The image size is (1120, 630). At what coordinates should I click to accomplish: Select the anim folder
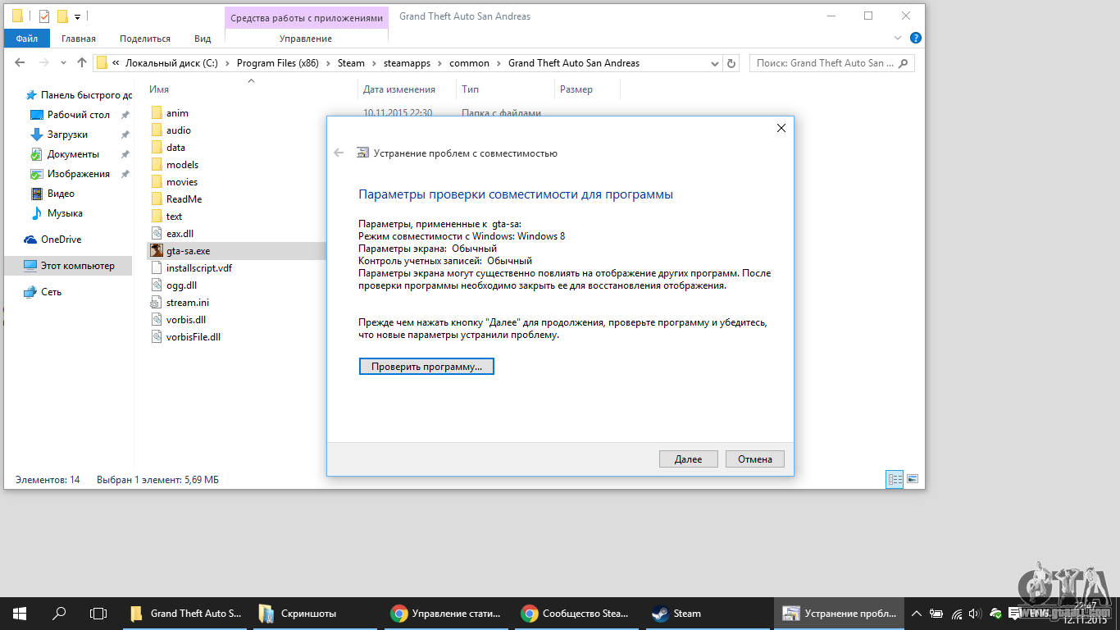(177, 113)
